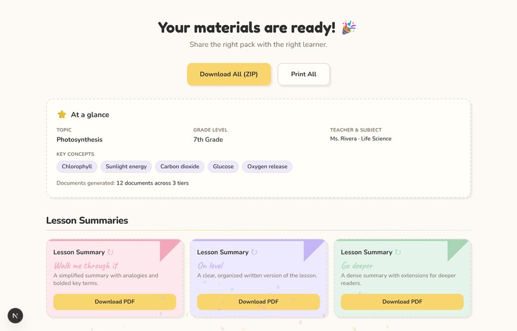This screenshot has width=517, height=331.
Task: Click Ms. Rivera · Life Science text
Action: 360,139
